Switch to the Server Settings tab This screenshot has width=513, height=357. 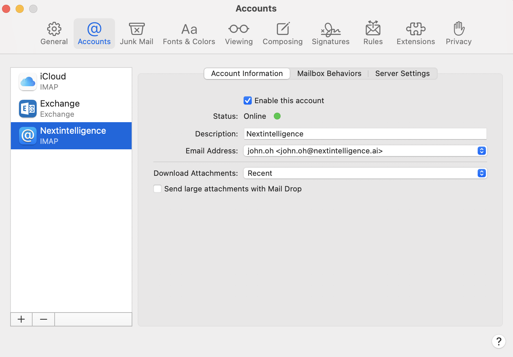402,74
